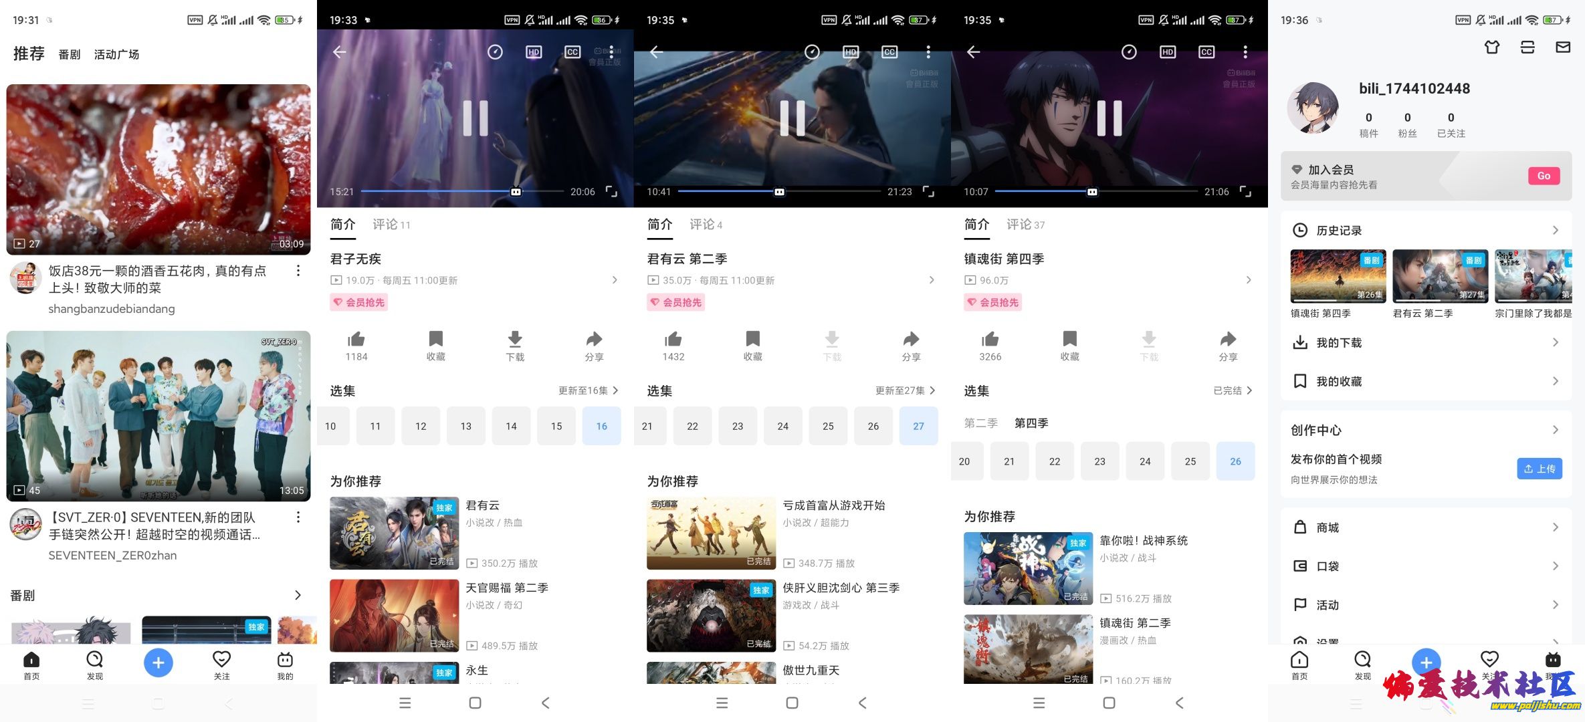Expand 君有云 第二季 details chevron
Image resolution: width=1585 pixels, height=722 pixels.
pyautogui.click(x=932, y=280)
